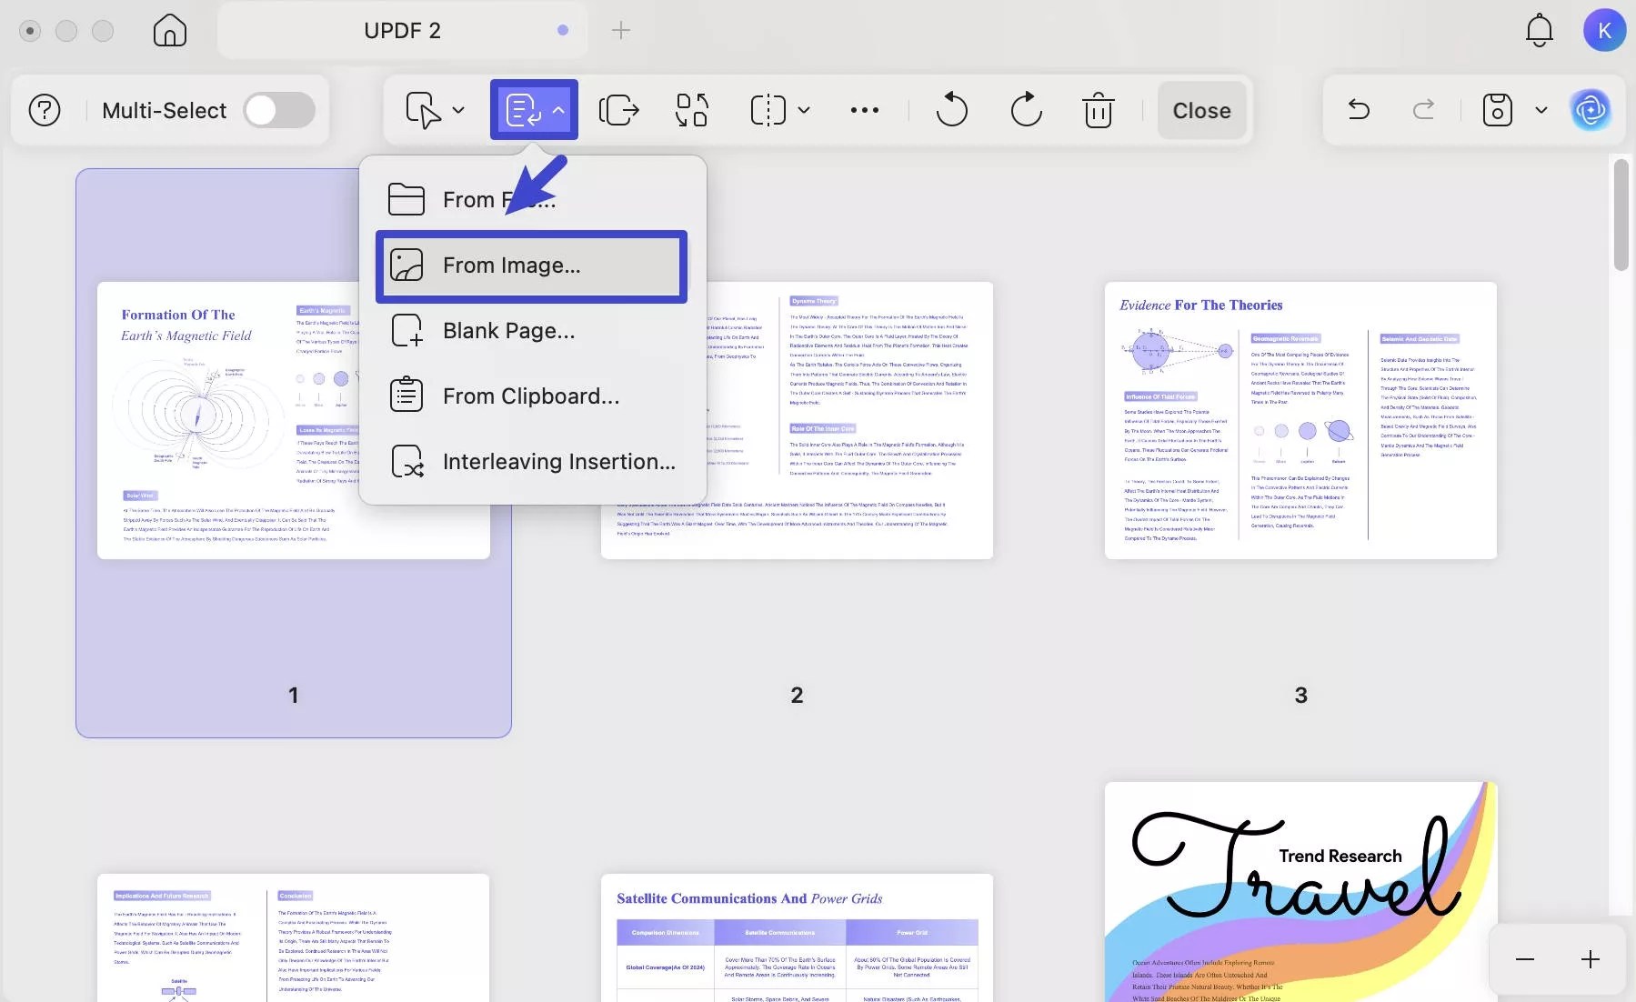
Task: Expand the save options dropdown arrow
Action: pyautogui.click(x=1541, y=110)
